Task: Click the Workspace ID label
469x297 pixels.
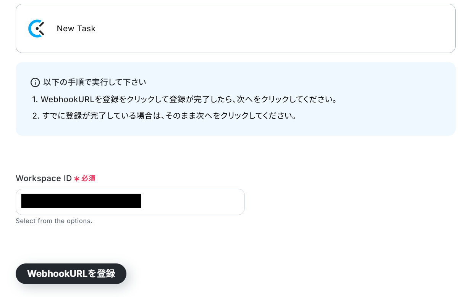Action: [44, 178]
